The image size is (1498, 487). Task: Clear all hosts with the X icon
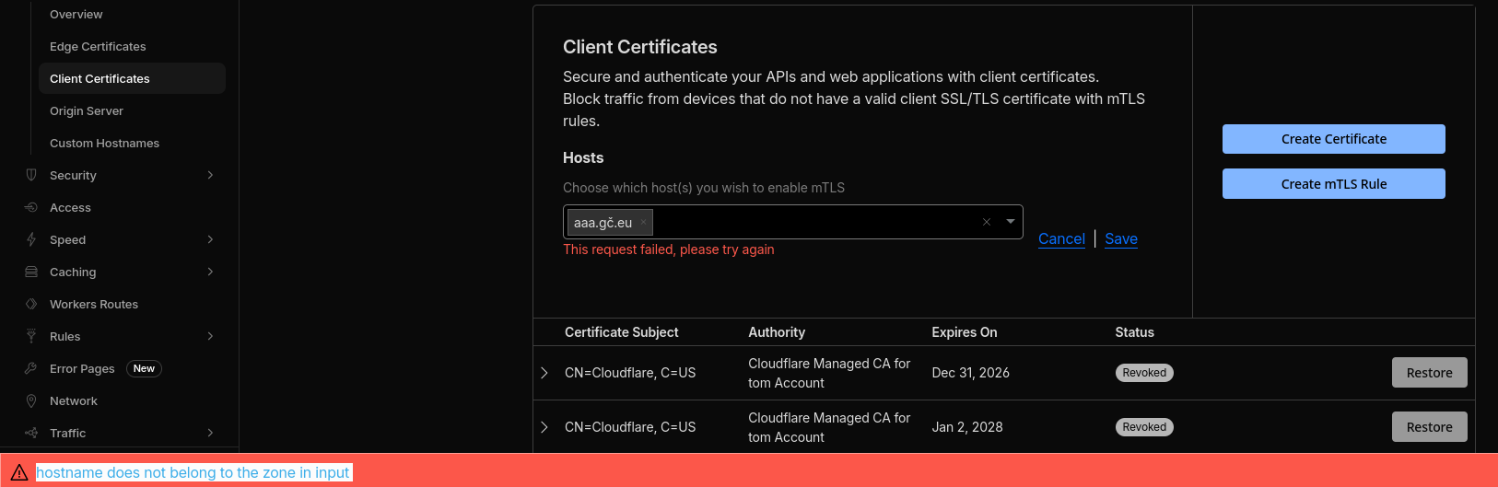pos(987,222)
